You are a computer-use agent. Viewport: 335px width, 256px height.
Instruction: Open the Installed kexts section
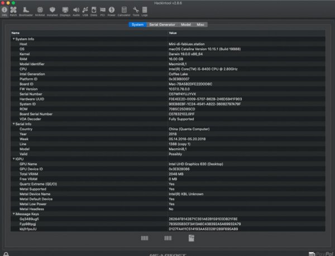click(x=52, y=12)
